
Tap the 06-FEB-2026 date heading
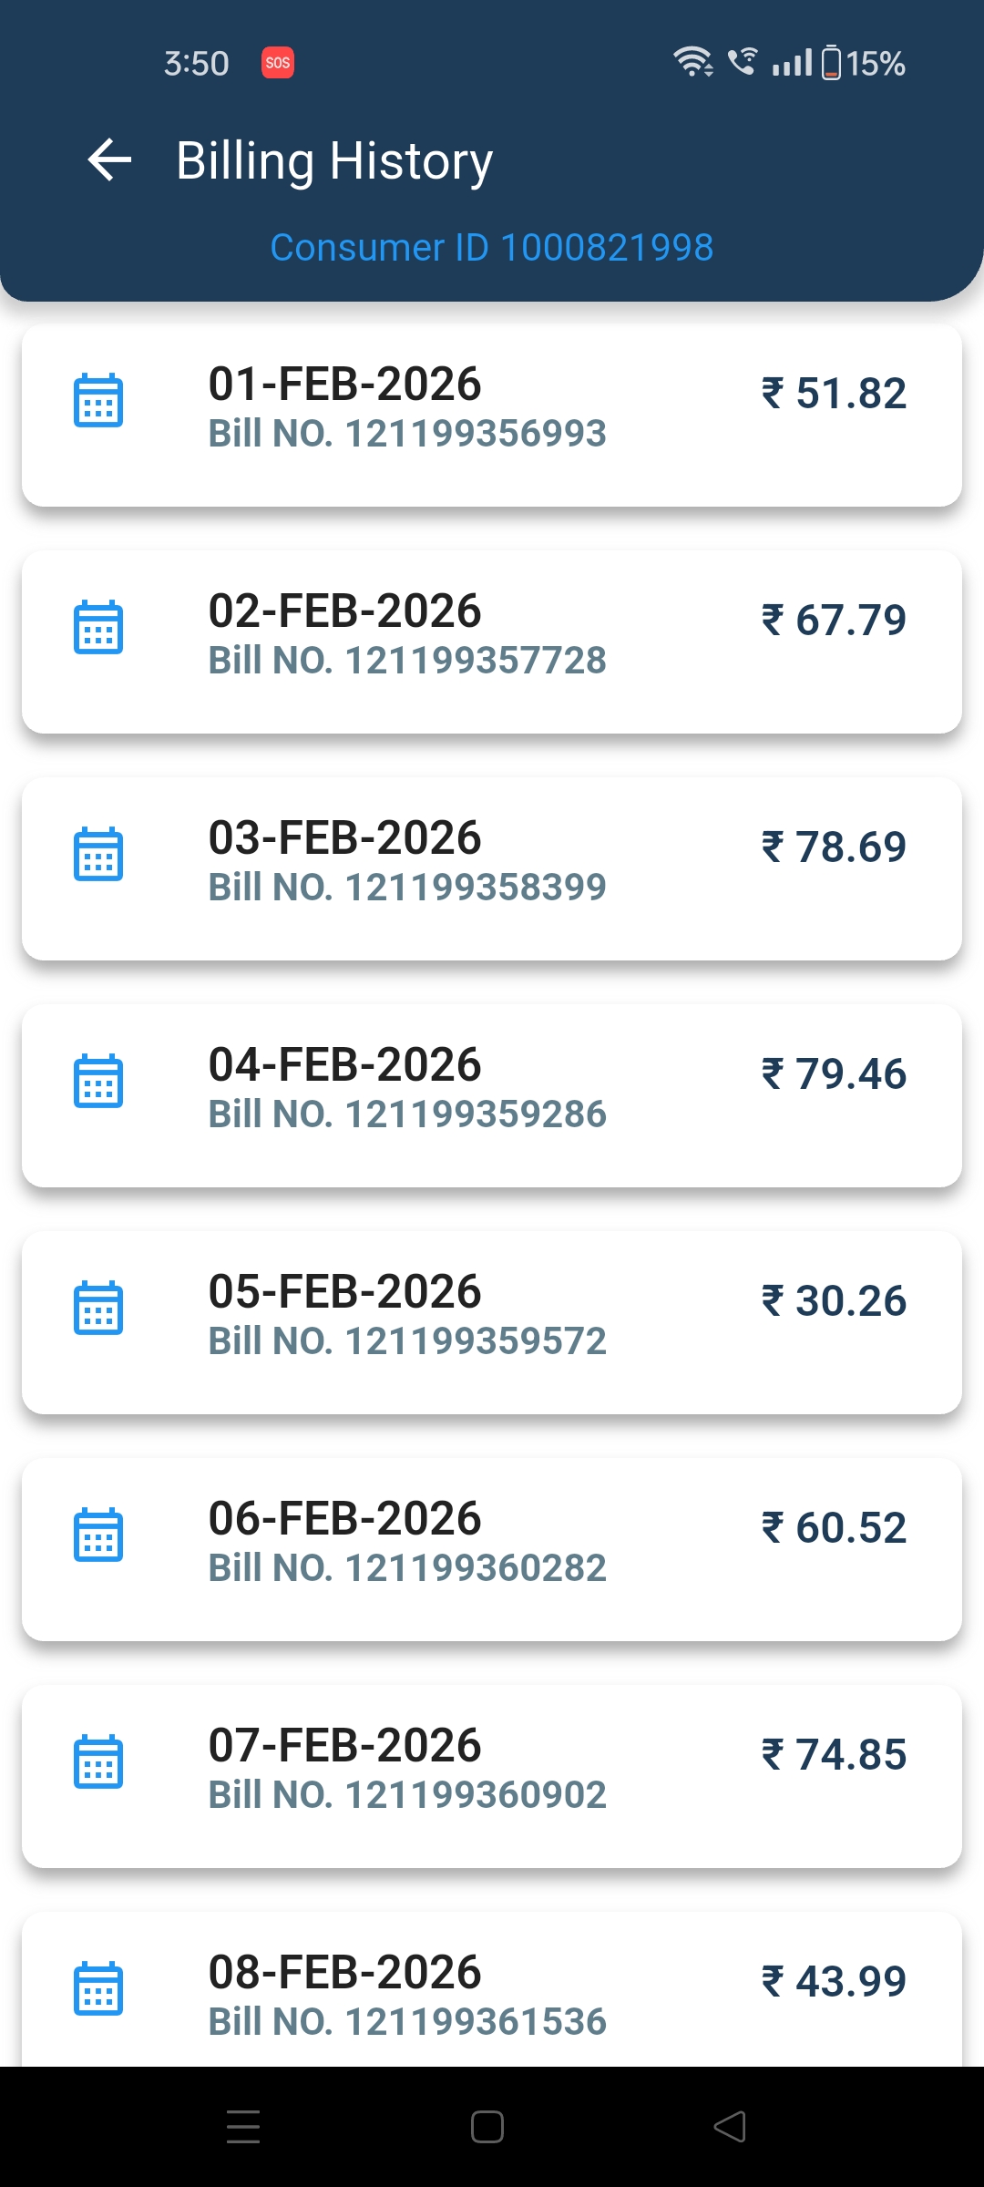344,1519
